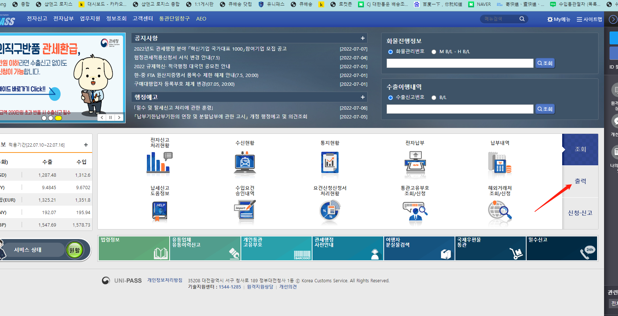Open the 납세신고 도움정보 help book icon
Image resolution: width=618 pixels, height=316 pixels.
click(x=160, y=212)
